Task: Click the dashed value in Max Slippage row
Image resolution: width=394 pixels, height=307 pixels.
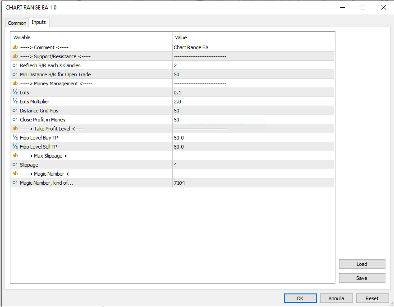Action: click(x=200, y=156)
